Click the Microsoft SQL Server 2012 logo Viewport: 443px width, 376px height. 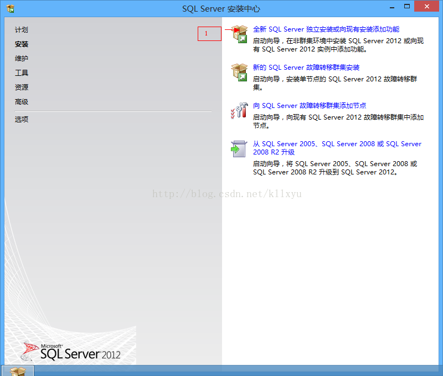pos(71,351)
